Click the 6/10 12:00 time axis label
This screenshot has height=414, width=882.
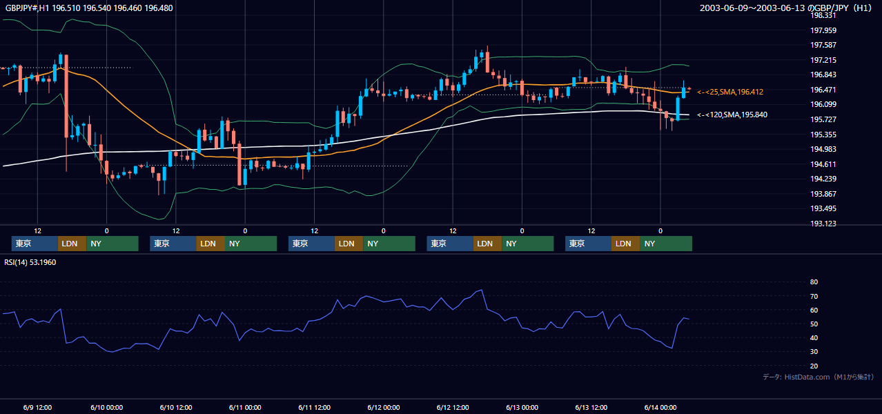coord(175,407)
